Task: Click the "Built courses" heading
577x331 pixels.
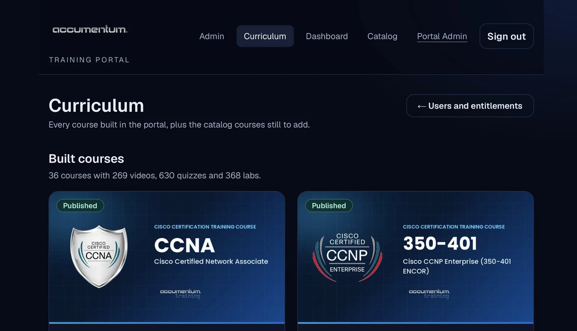Action: click(x=86, y=159)
